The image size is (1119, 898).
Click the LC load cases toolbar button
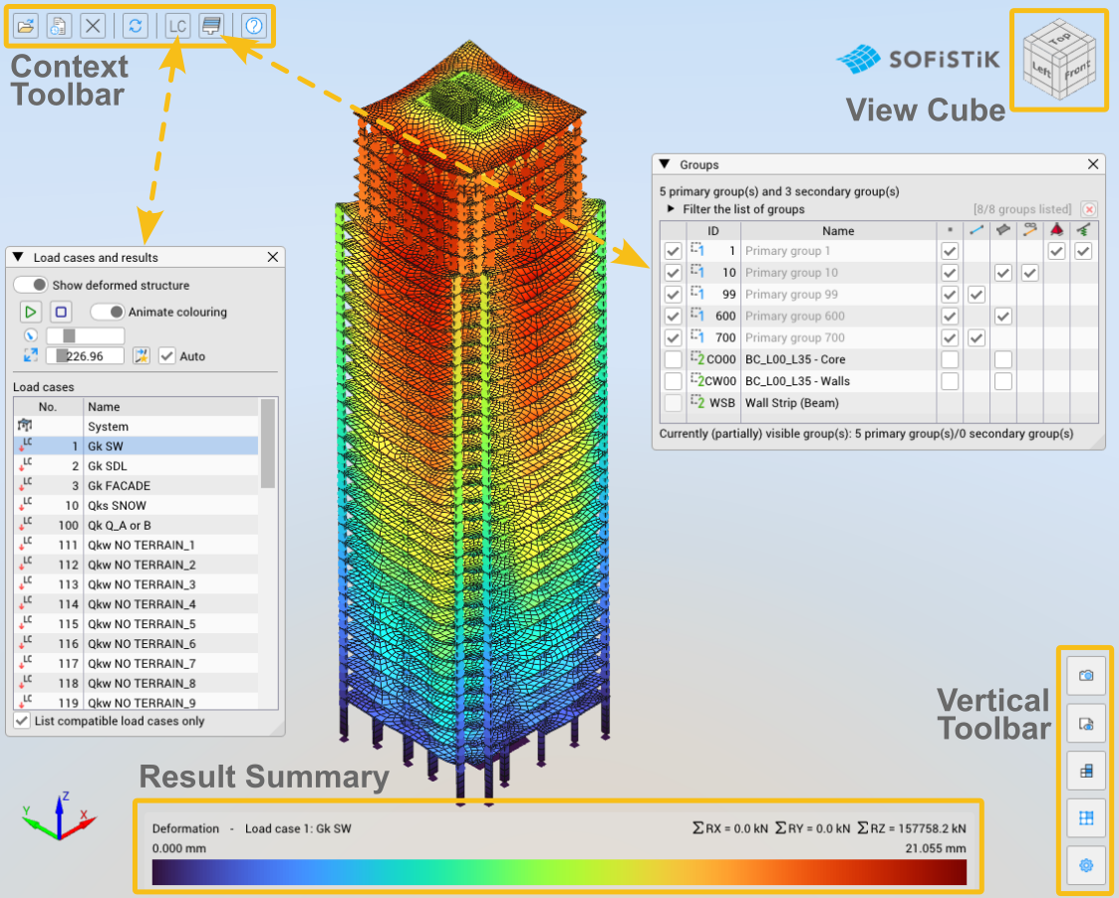pyautogui.click(x=177, y=27)
